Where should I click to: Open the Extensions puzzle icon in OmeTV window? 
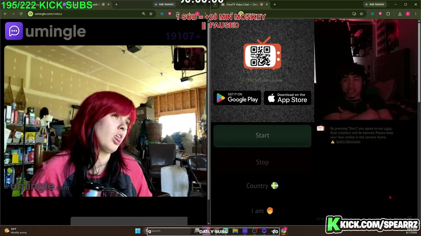[388, 14]
